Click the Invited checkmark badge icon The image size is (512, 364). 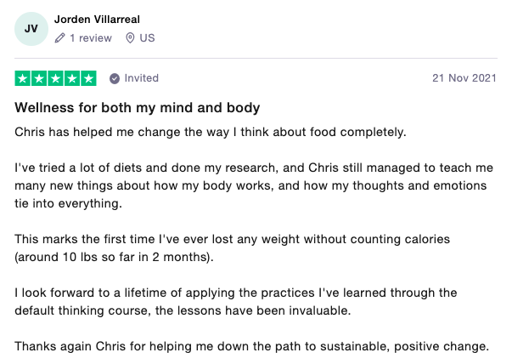click(x=115, y=78)
